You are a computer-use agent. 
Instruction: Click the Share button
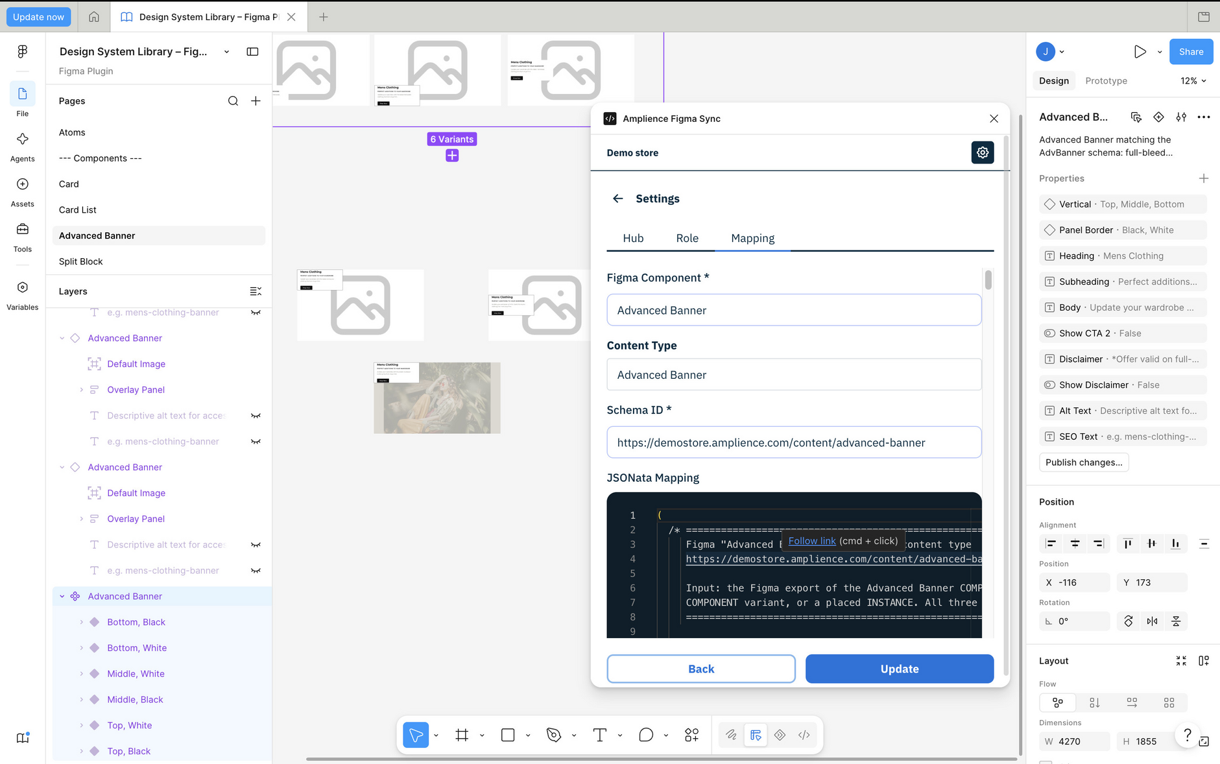1191,52
